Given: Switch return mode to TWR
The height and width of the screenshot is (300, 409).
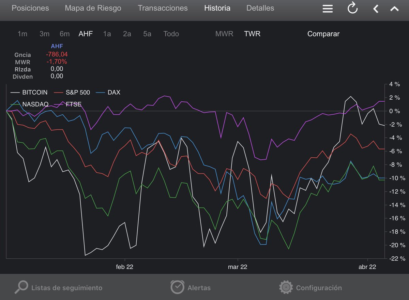Looking at the screenshot, I should pos(252,34).
